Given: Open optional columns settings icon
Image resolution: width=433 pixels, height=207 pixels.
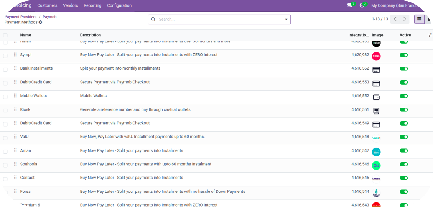Looking at the screenshot, I should [x=430, y=35].
